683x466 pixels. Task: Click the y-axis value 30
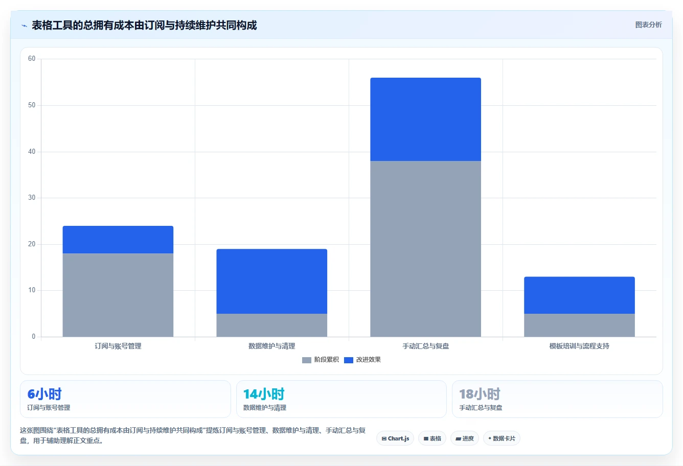(x=32, y=198)
